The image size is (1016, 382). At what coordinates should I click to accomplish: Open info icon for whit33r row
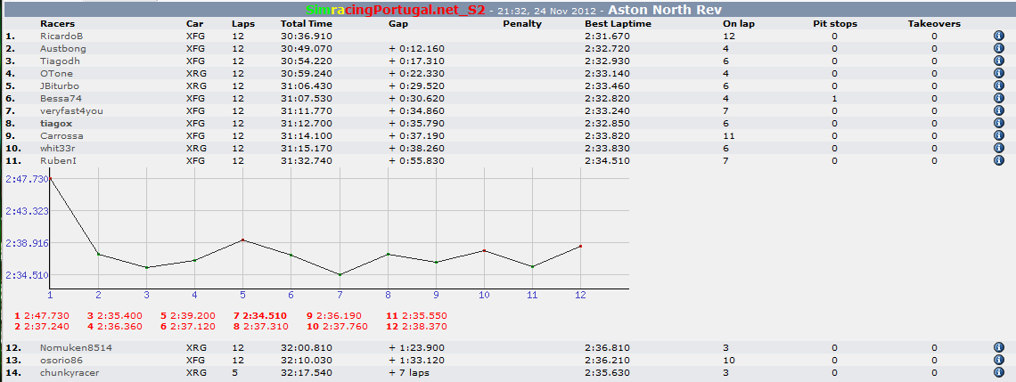tap(998, 149)
